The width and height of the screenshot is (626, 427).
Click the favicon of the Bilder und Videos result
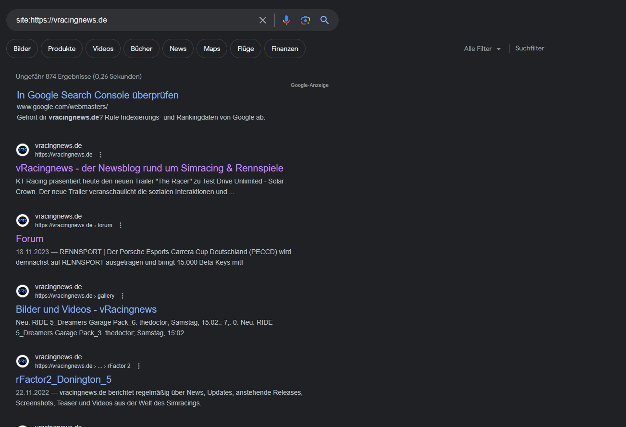tap(23, 291)
